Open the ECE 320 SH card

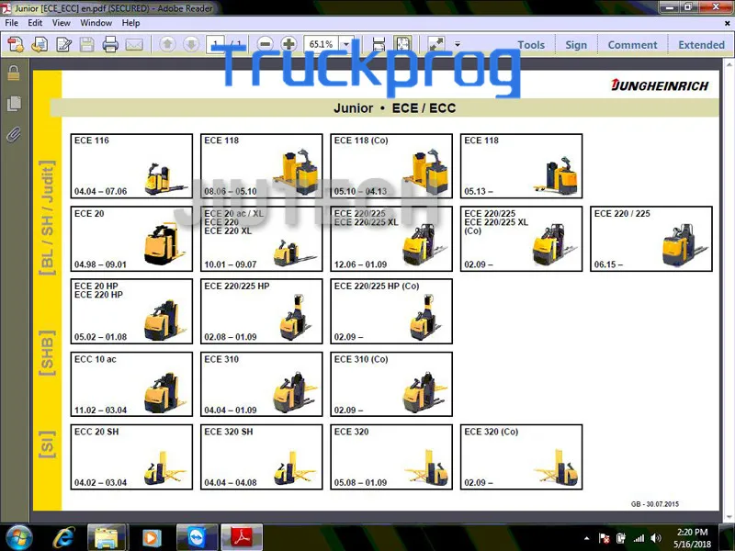262,457
